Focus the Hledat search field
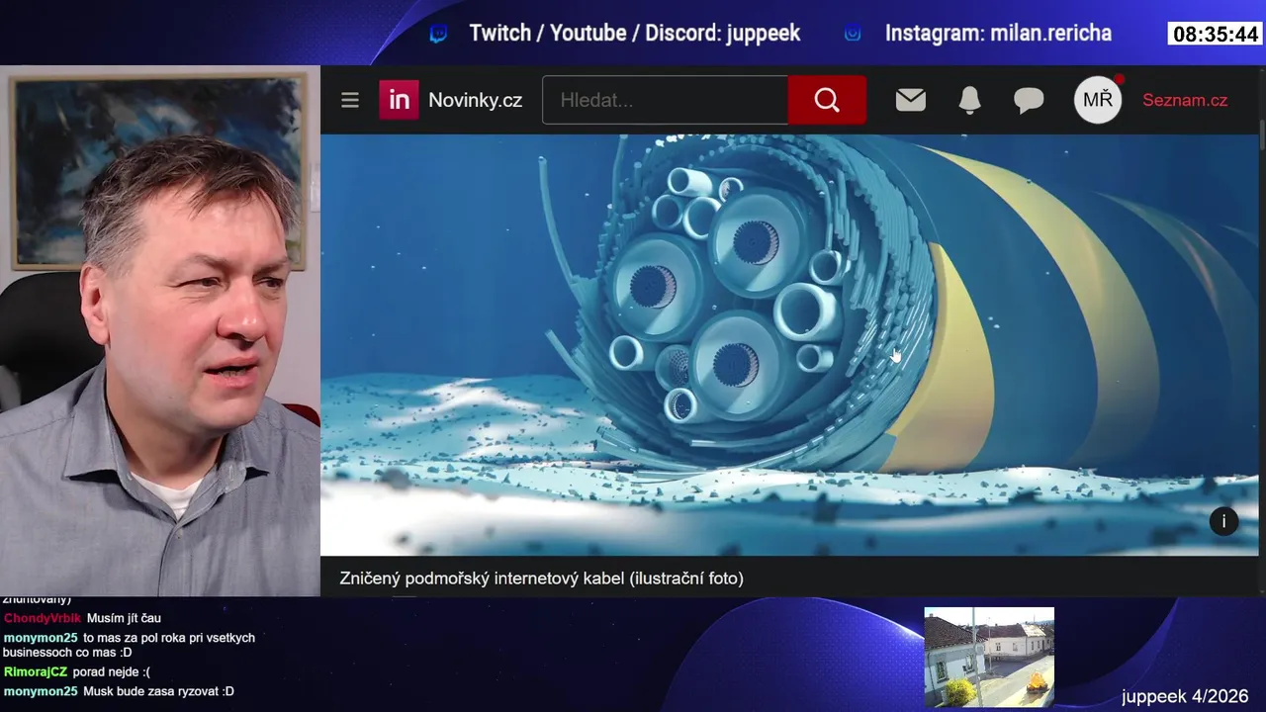Viewport: 1266px width, 712px height. (x=666, y=100)
